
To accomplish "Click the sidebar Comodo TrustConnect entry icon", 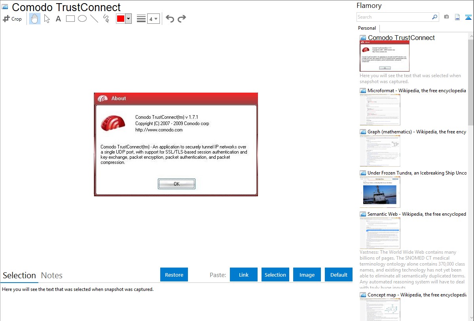I will pos(363,38).
